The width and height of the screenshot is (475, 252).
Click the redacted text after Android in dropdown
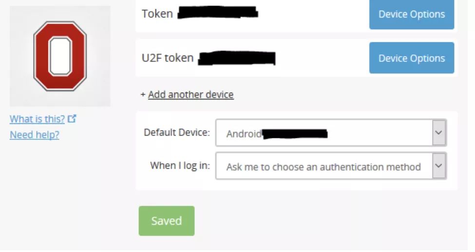[x=294, y=134]
